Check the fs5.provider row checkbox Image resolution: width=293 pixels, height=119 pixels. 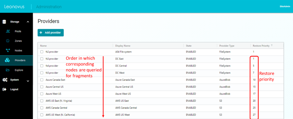(42, 73)
